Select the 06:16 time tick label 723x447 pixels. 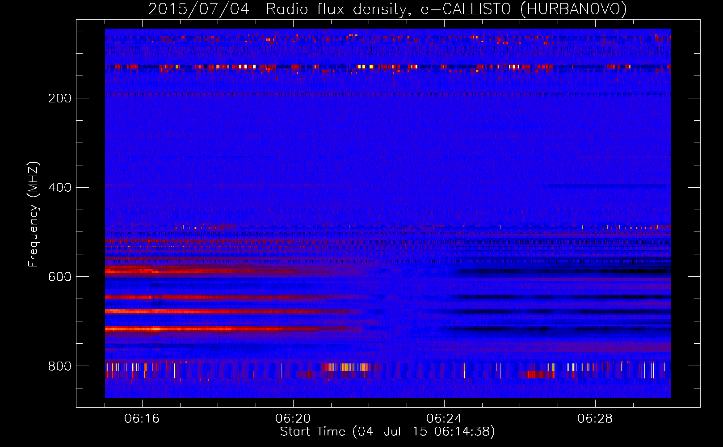(x=142, y=419)
